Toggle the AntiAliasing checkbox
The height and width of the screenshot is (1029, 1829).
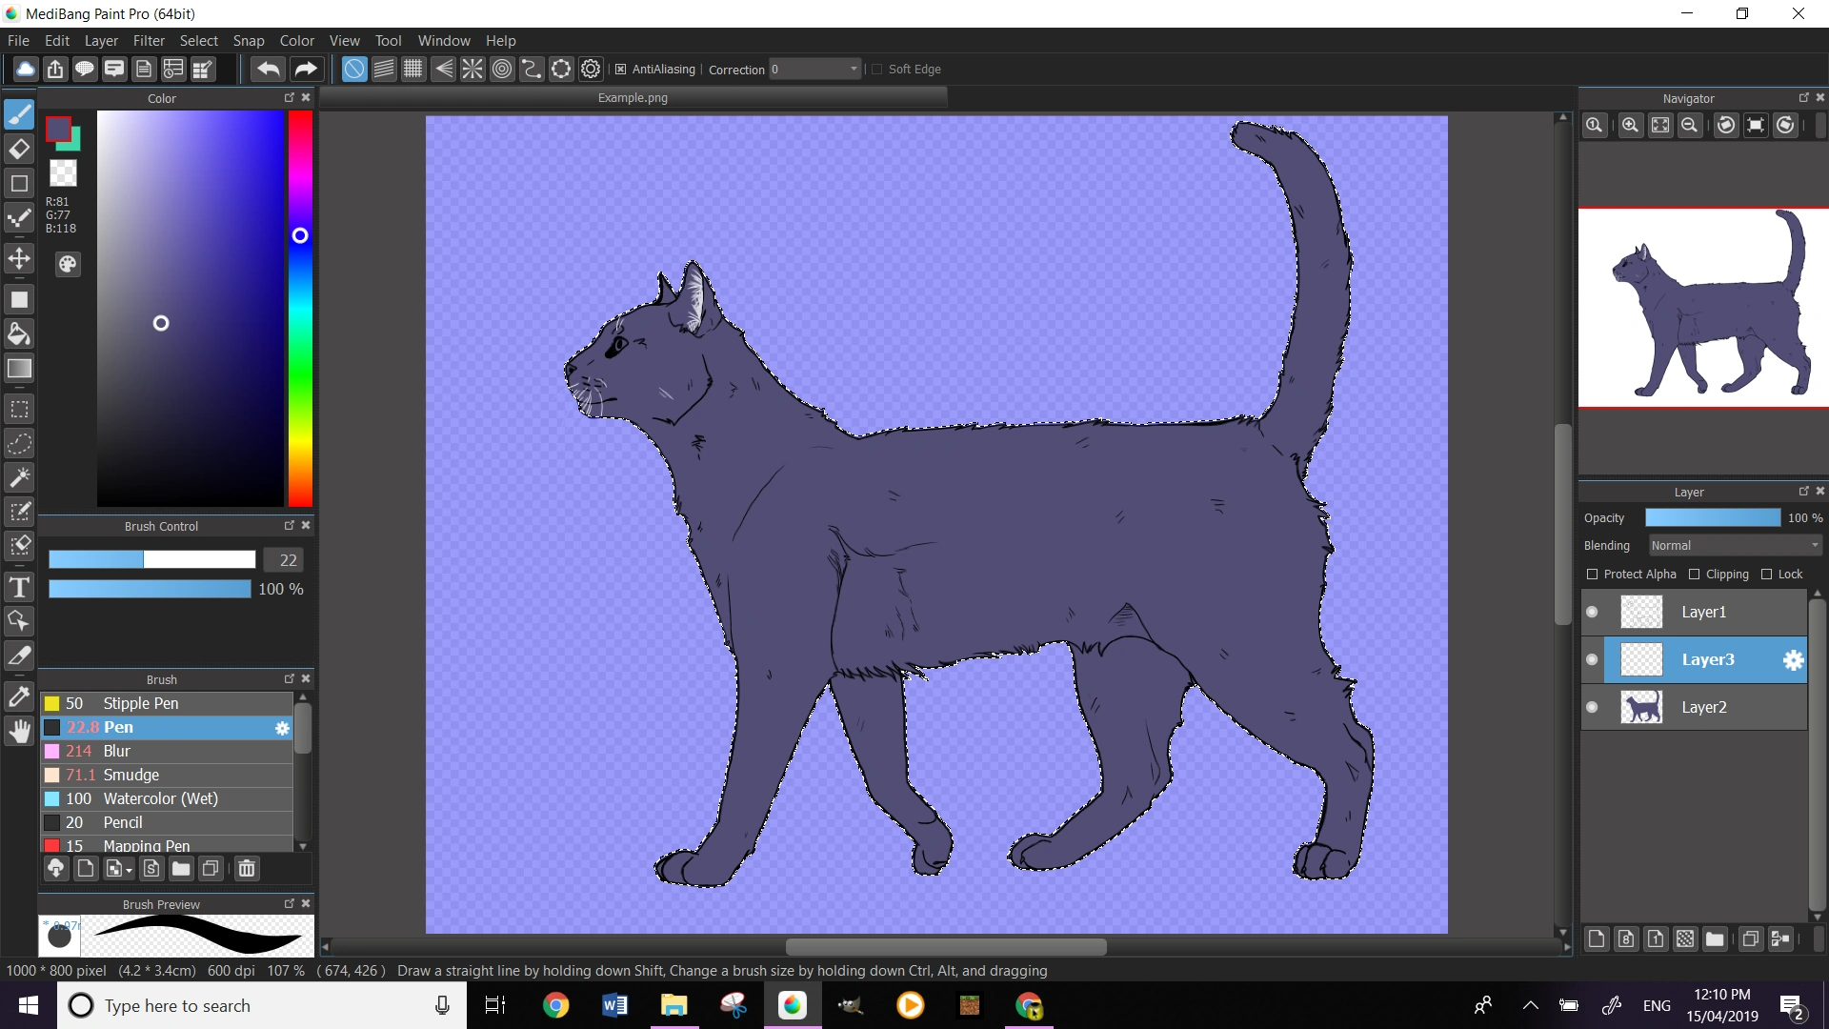click(x=621, y=69)
